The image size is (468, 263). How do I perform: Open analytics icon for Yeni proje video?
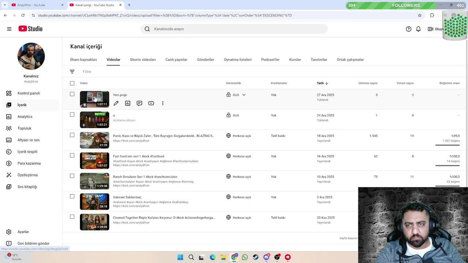coord(128,103)
